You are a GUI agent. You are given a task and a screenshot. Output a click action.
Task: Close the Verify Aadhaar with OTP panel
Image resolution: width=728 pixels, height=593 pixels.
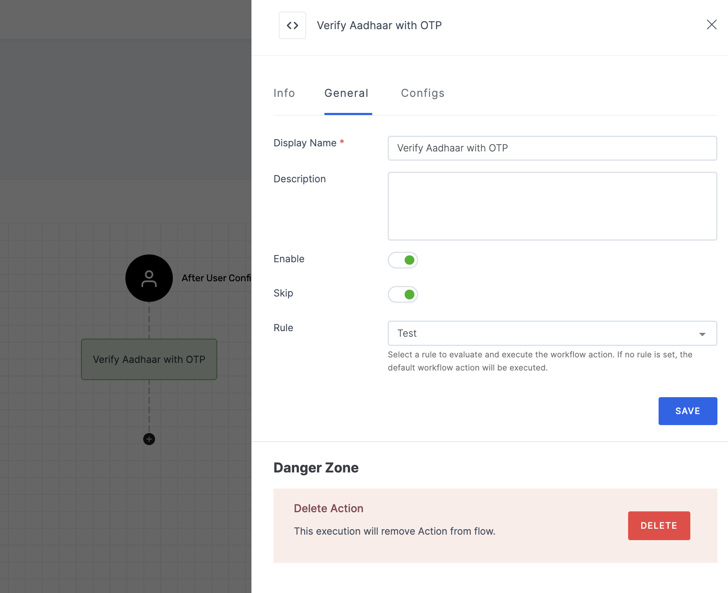(711, 25)
